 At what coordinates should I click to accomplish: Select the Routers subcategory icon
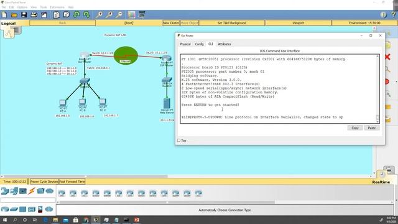(x=5, y=209)
